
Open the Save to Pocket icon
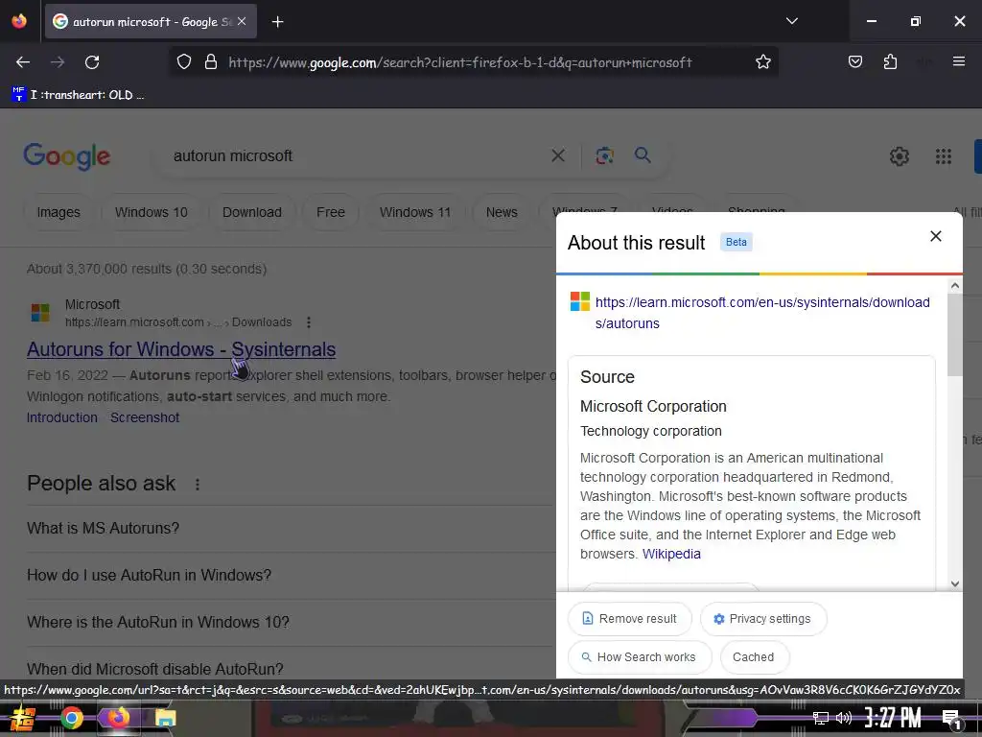(854, 62)
